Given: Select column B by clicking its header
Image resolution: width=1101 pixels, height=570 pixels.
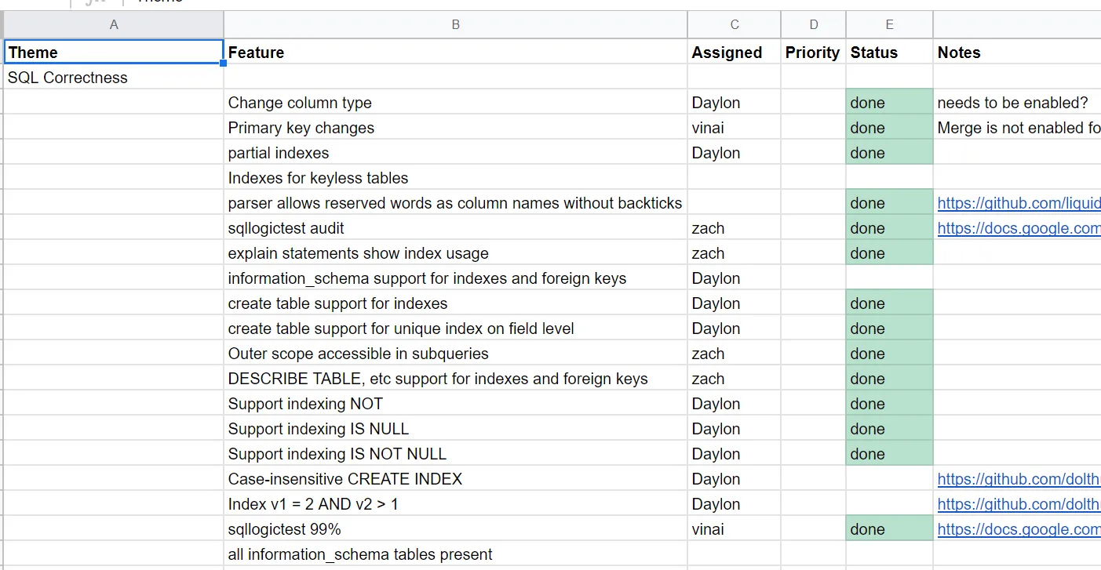Looking at the screenshot, I should [x=455, y=24].
